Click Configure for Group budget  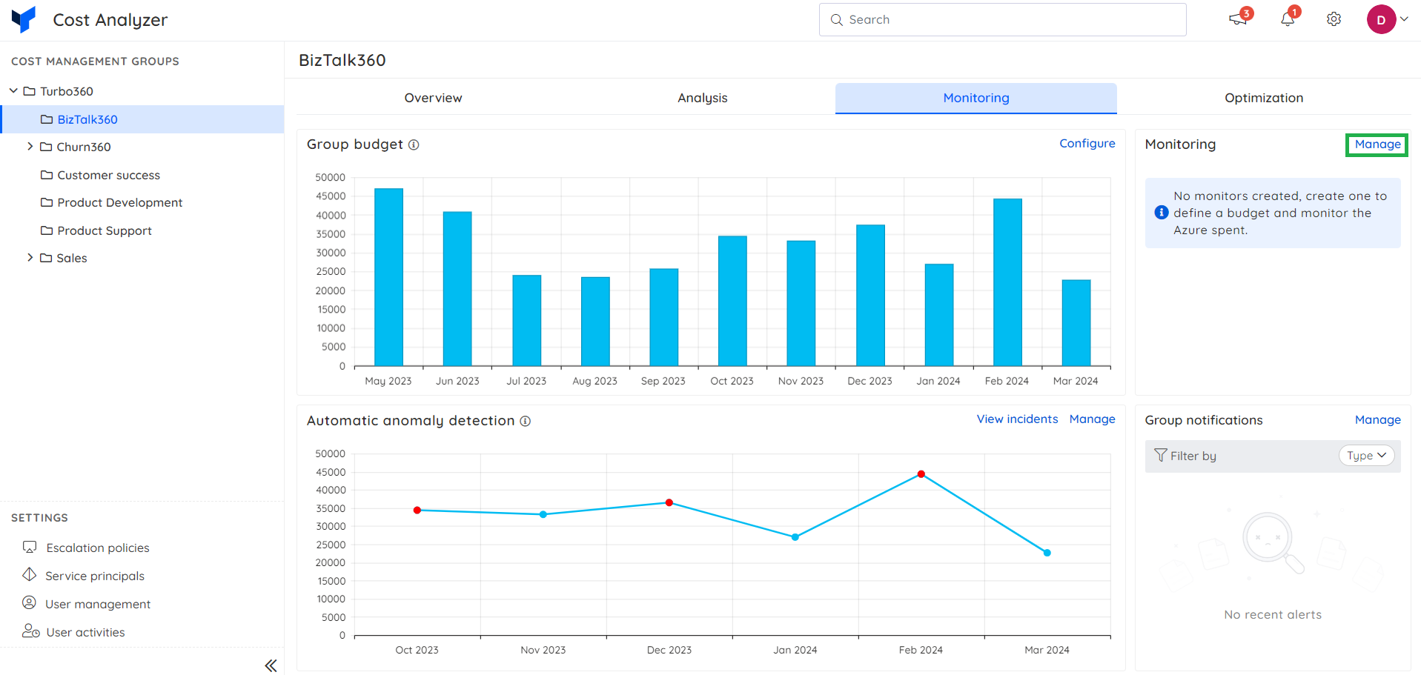coord(1087,143)
